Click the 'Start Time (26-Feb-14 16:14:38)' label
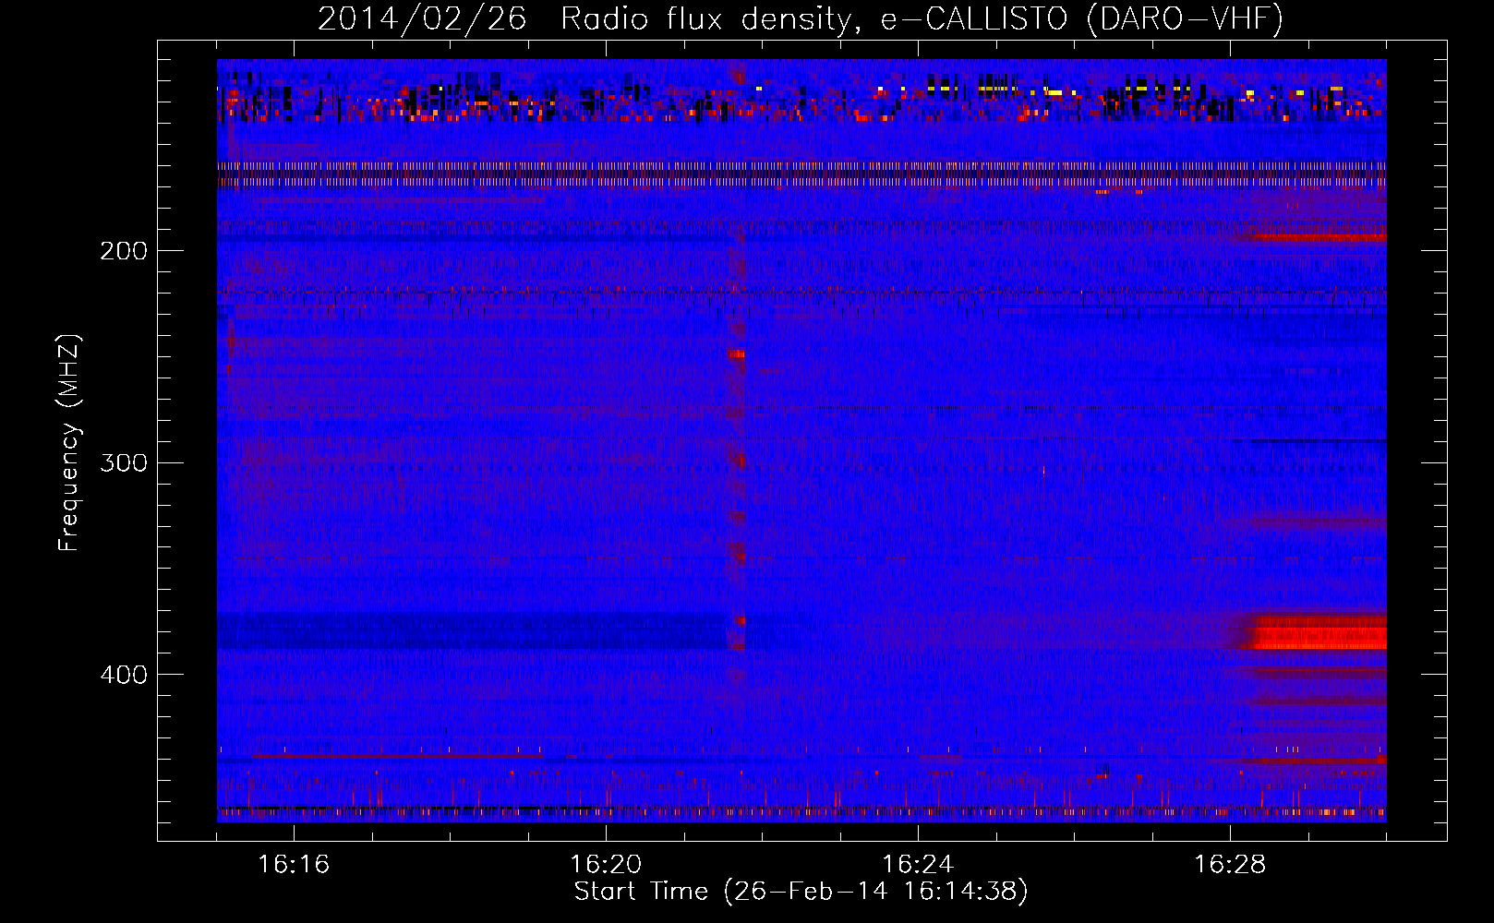The image size is (1494, 923). click(x=801, y=892)
